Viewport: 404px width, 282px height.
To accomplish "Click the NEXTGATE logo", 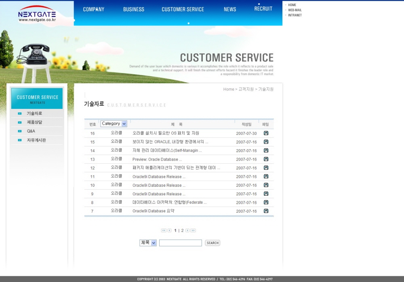I will (x=37, y=15).
